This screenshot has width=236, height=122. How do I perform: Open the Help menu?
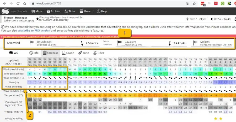click(102, 11)
